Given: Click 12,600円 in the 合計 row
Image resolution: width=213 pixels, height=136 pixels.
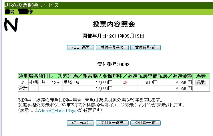Looking at the screenshot, I should point(103,88).
